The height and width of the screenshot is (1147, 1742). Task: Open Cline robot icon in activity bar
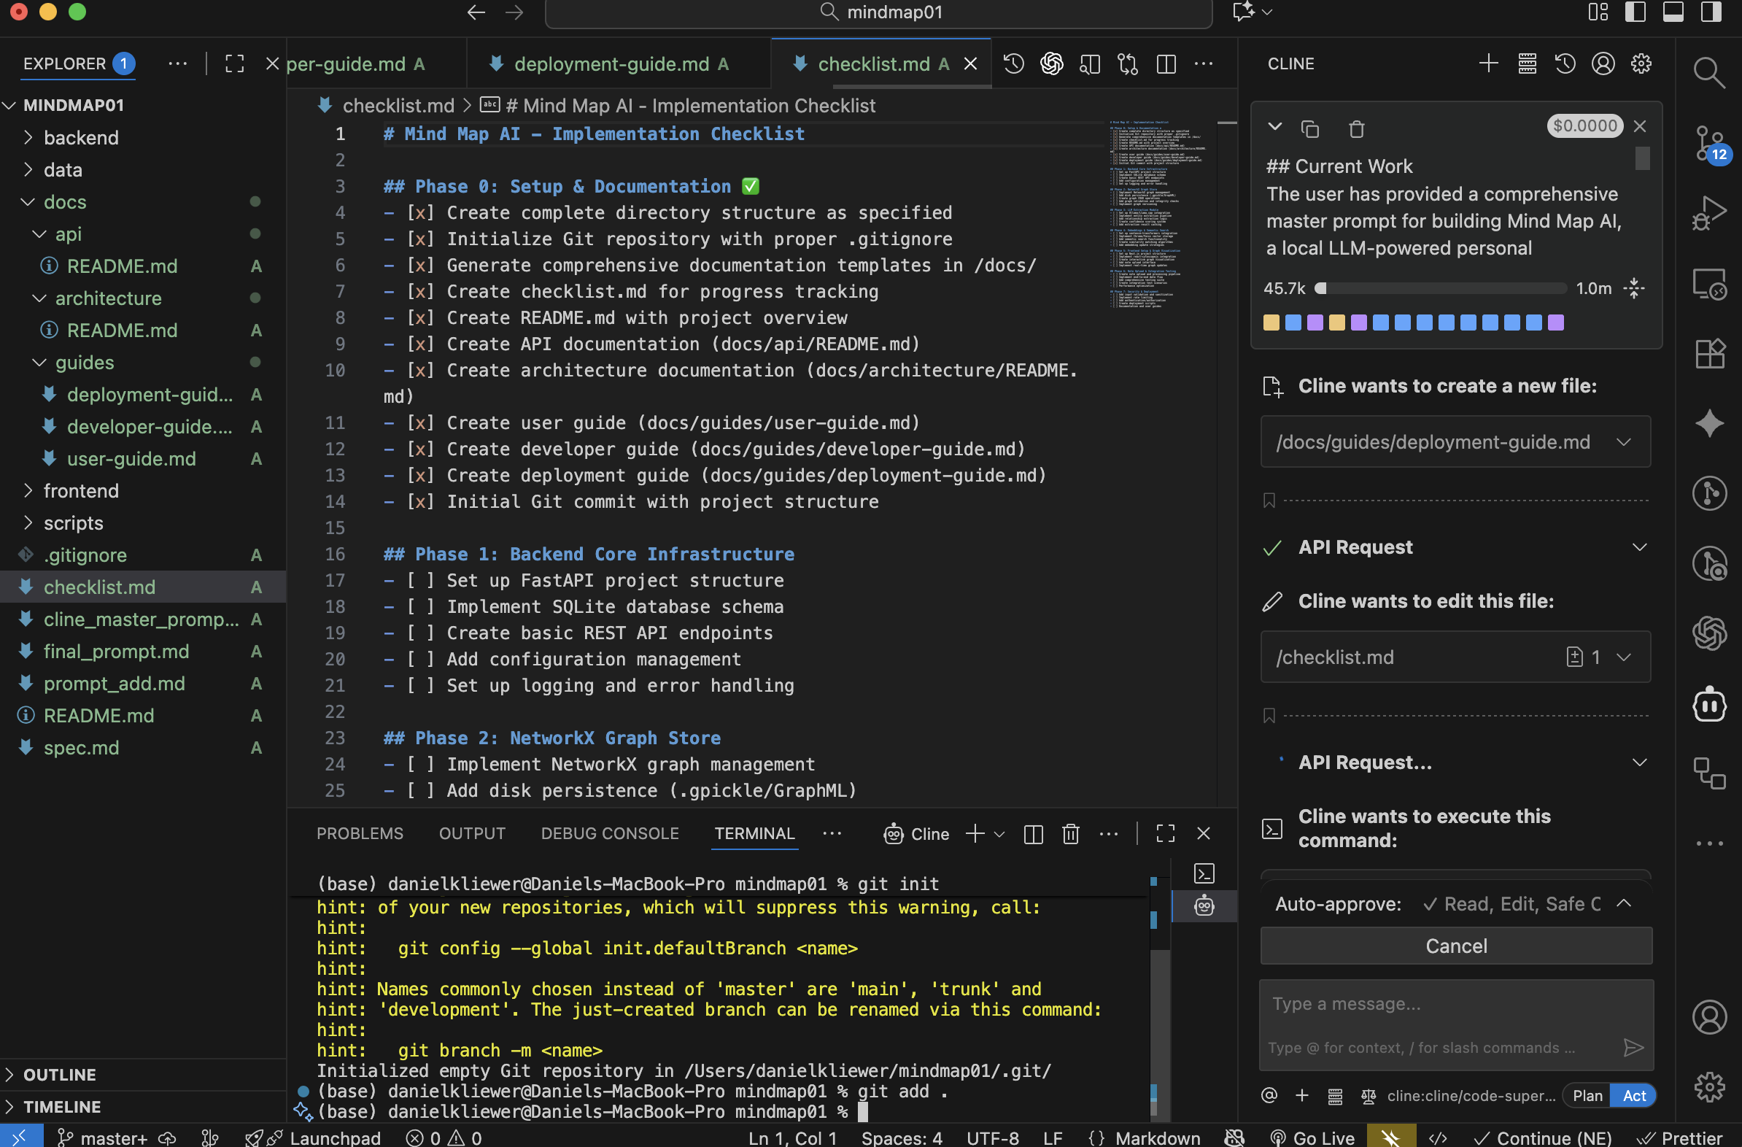[1709, 705]
